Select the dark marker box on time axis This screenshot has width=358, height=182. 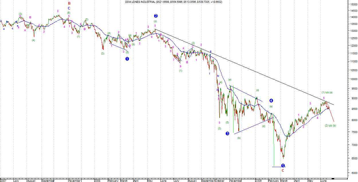click(333, 179)
